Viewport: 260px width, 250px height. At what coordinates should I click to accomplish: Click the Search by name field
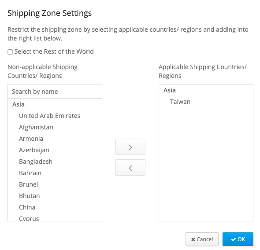pos(55,92)
